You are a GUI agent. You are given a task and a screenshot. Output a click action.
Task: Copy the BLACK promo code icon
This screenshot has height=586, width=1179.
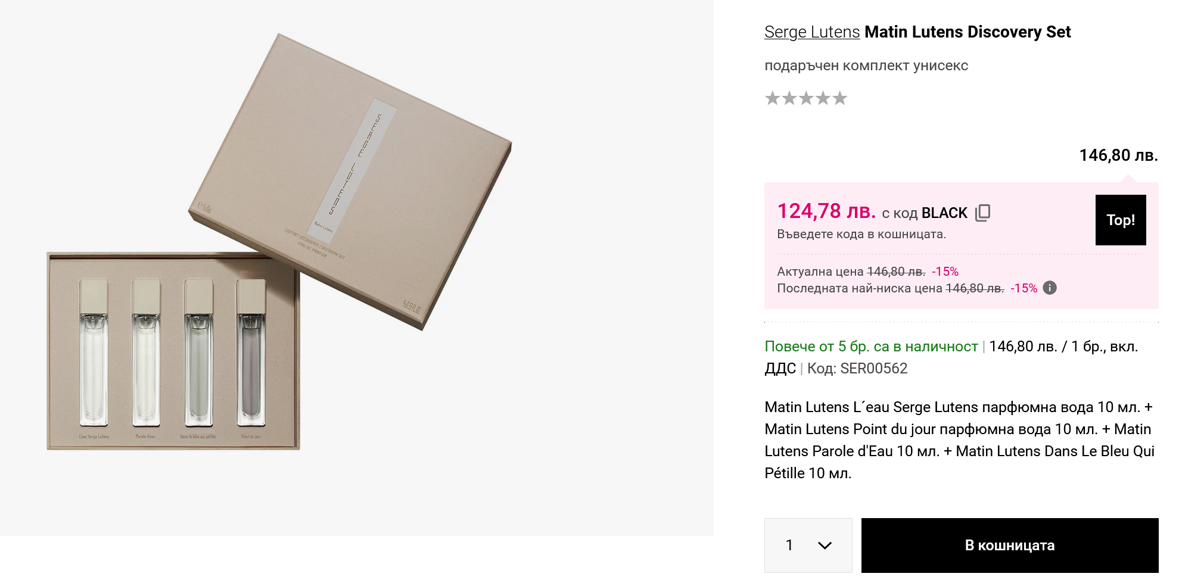[982, 213]
